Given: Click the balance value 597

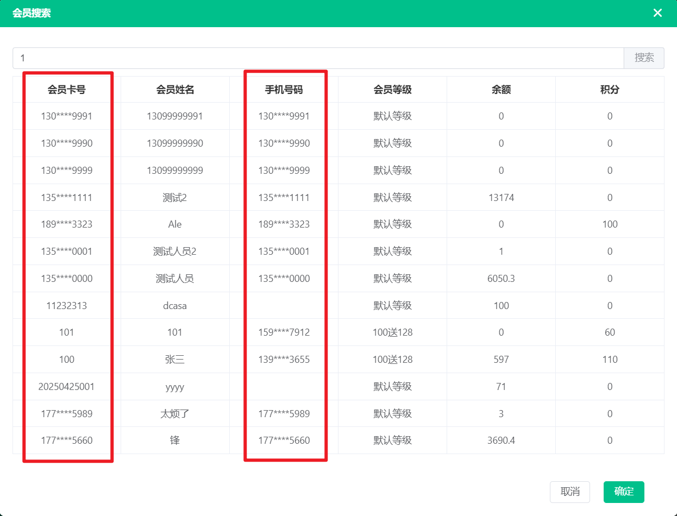Looking at the screenshot, I should [x=501, y=360].
